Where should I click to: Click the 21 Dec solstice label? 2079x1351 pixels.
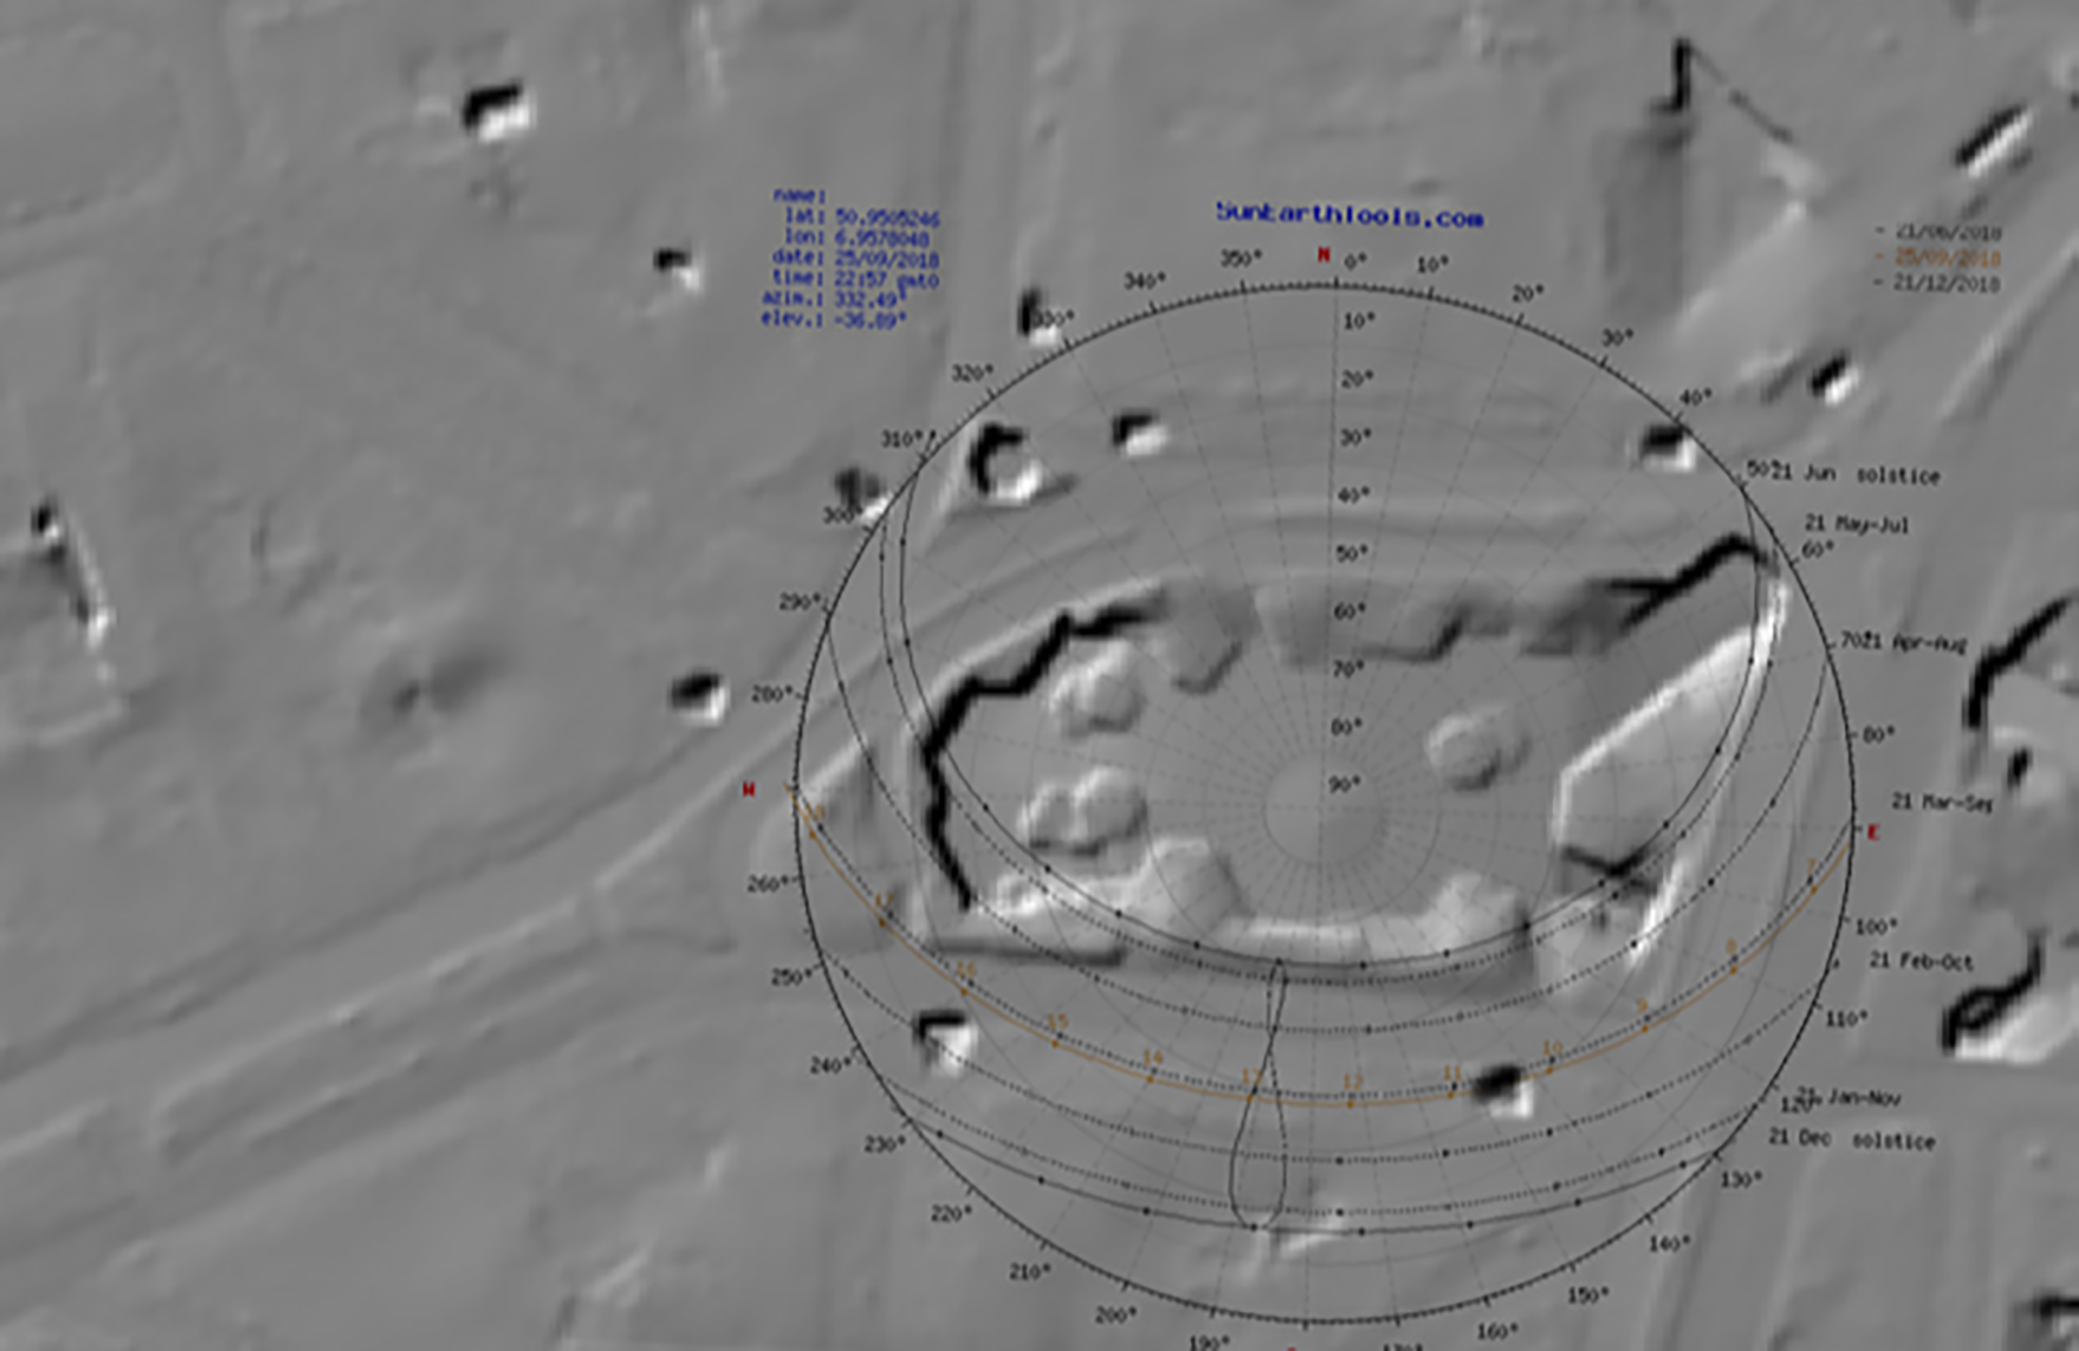(1852, 1140)
